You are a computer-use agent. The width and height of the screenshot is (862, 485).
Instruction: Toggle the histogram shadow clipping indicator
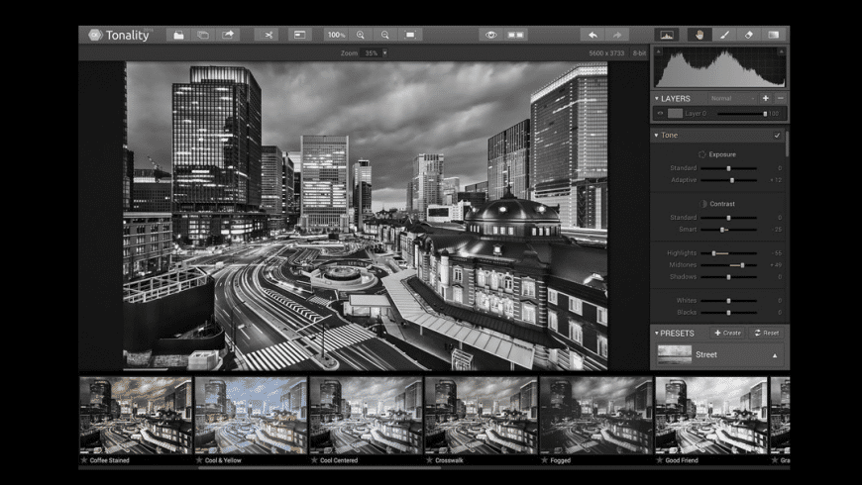(658, 51)
